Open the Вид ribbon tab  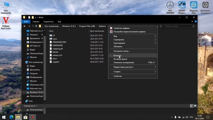pos(59,22)
